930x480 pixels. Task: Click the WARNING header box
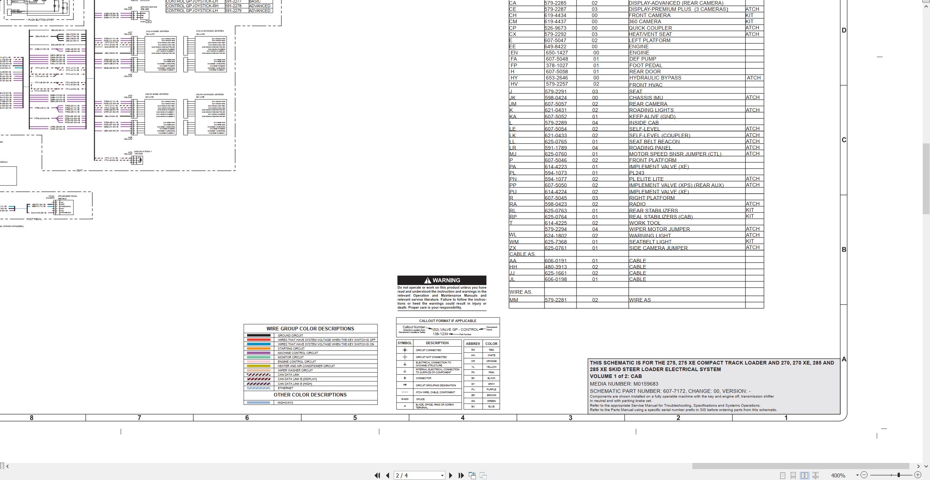442,280
